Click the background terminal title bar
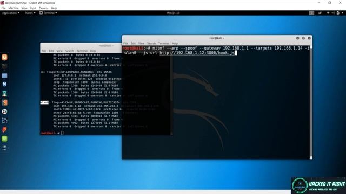346x194 pixels. click(81, 45)
